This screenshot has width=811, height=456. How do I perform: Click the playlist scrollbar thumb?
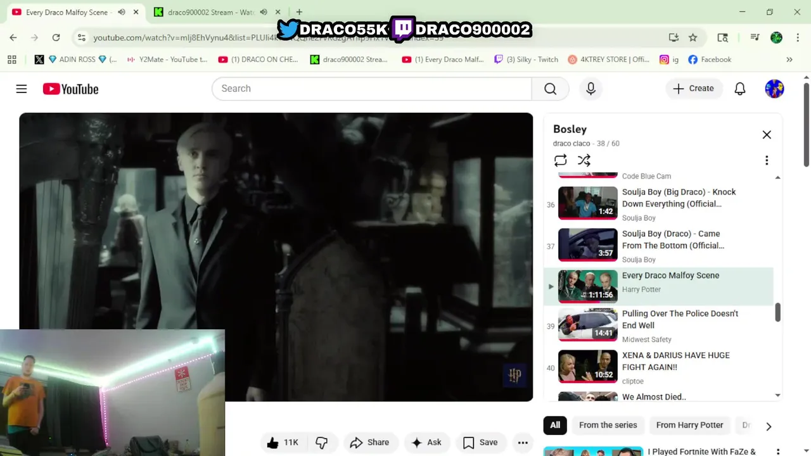click(x=778, y=312)
